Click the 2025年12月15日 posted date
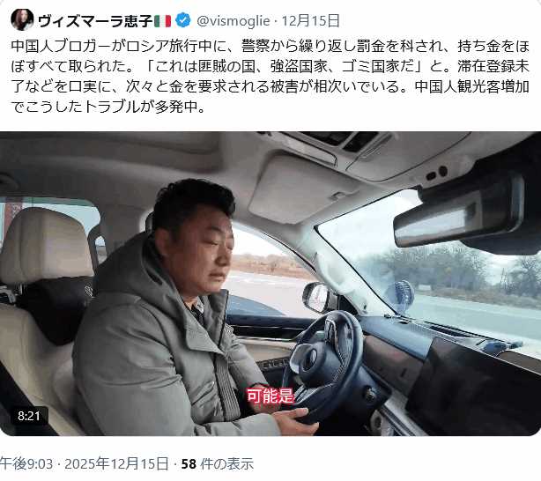Image resolution: width=541 pixels, height=481 pixels. tap(116, 464)
